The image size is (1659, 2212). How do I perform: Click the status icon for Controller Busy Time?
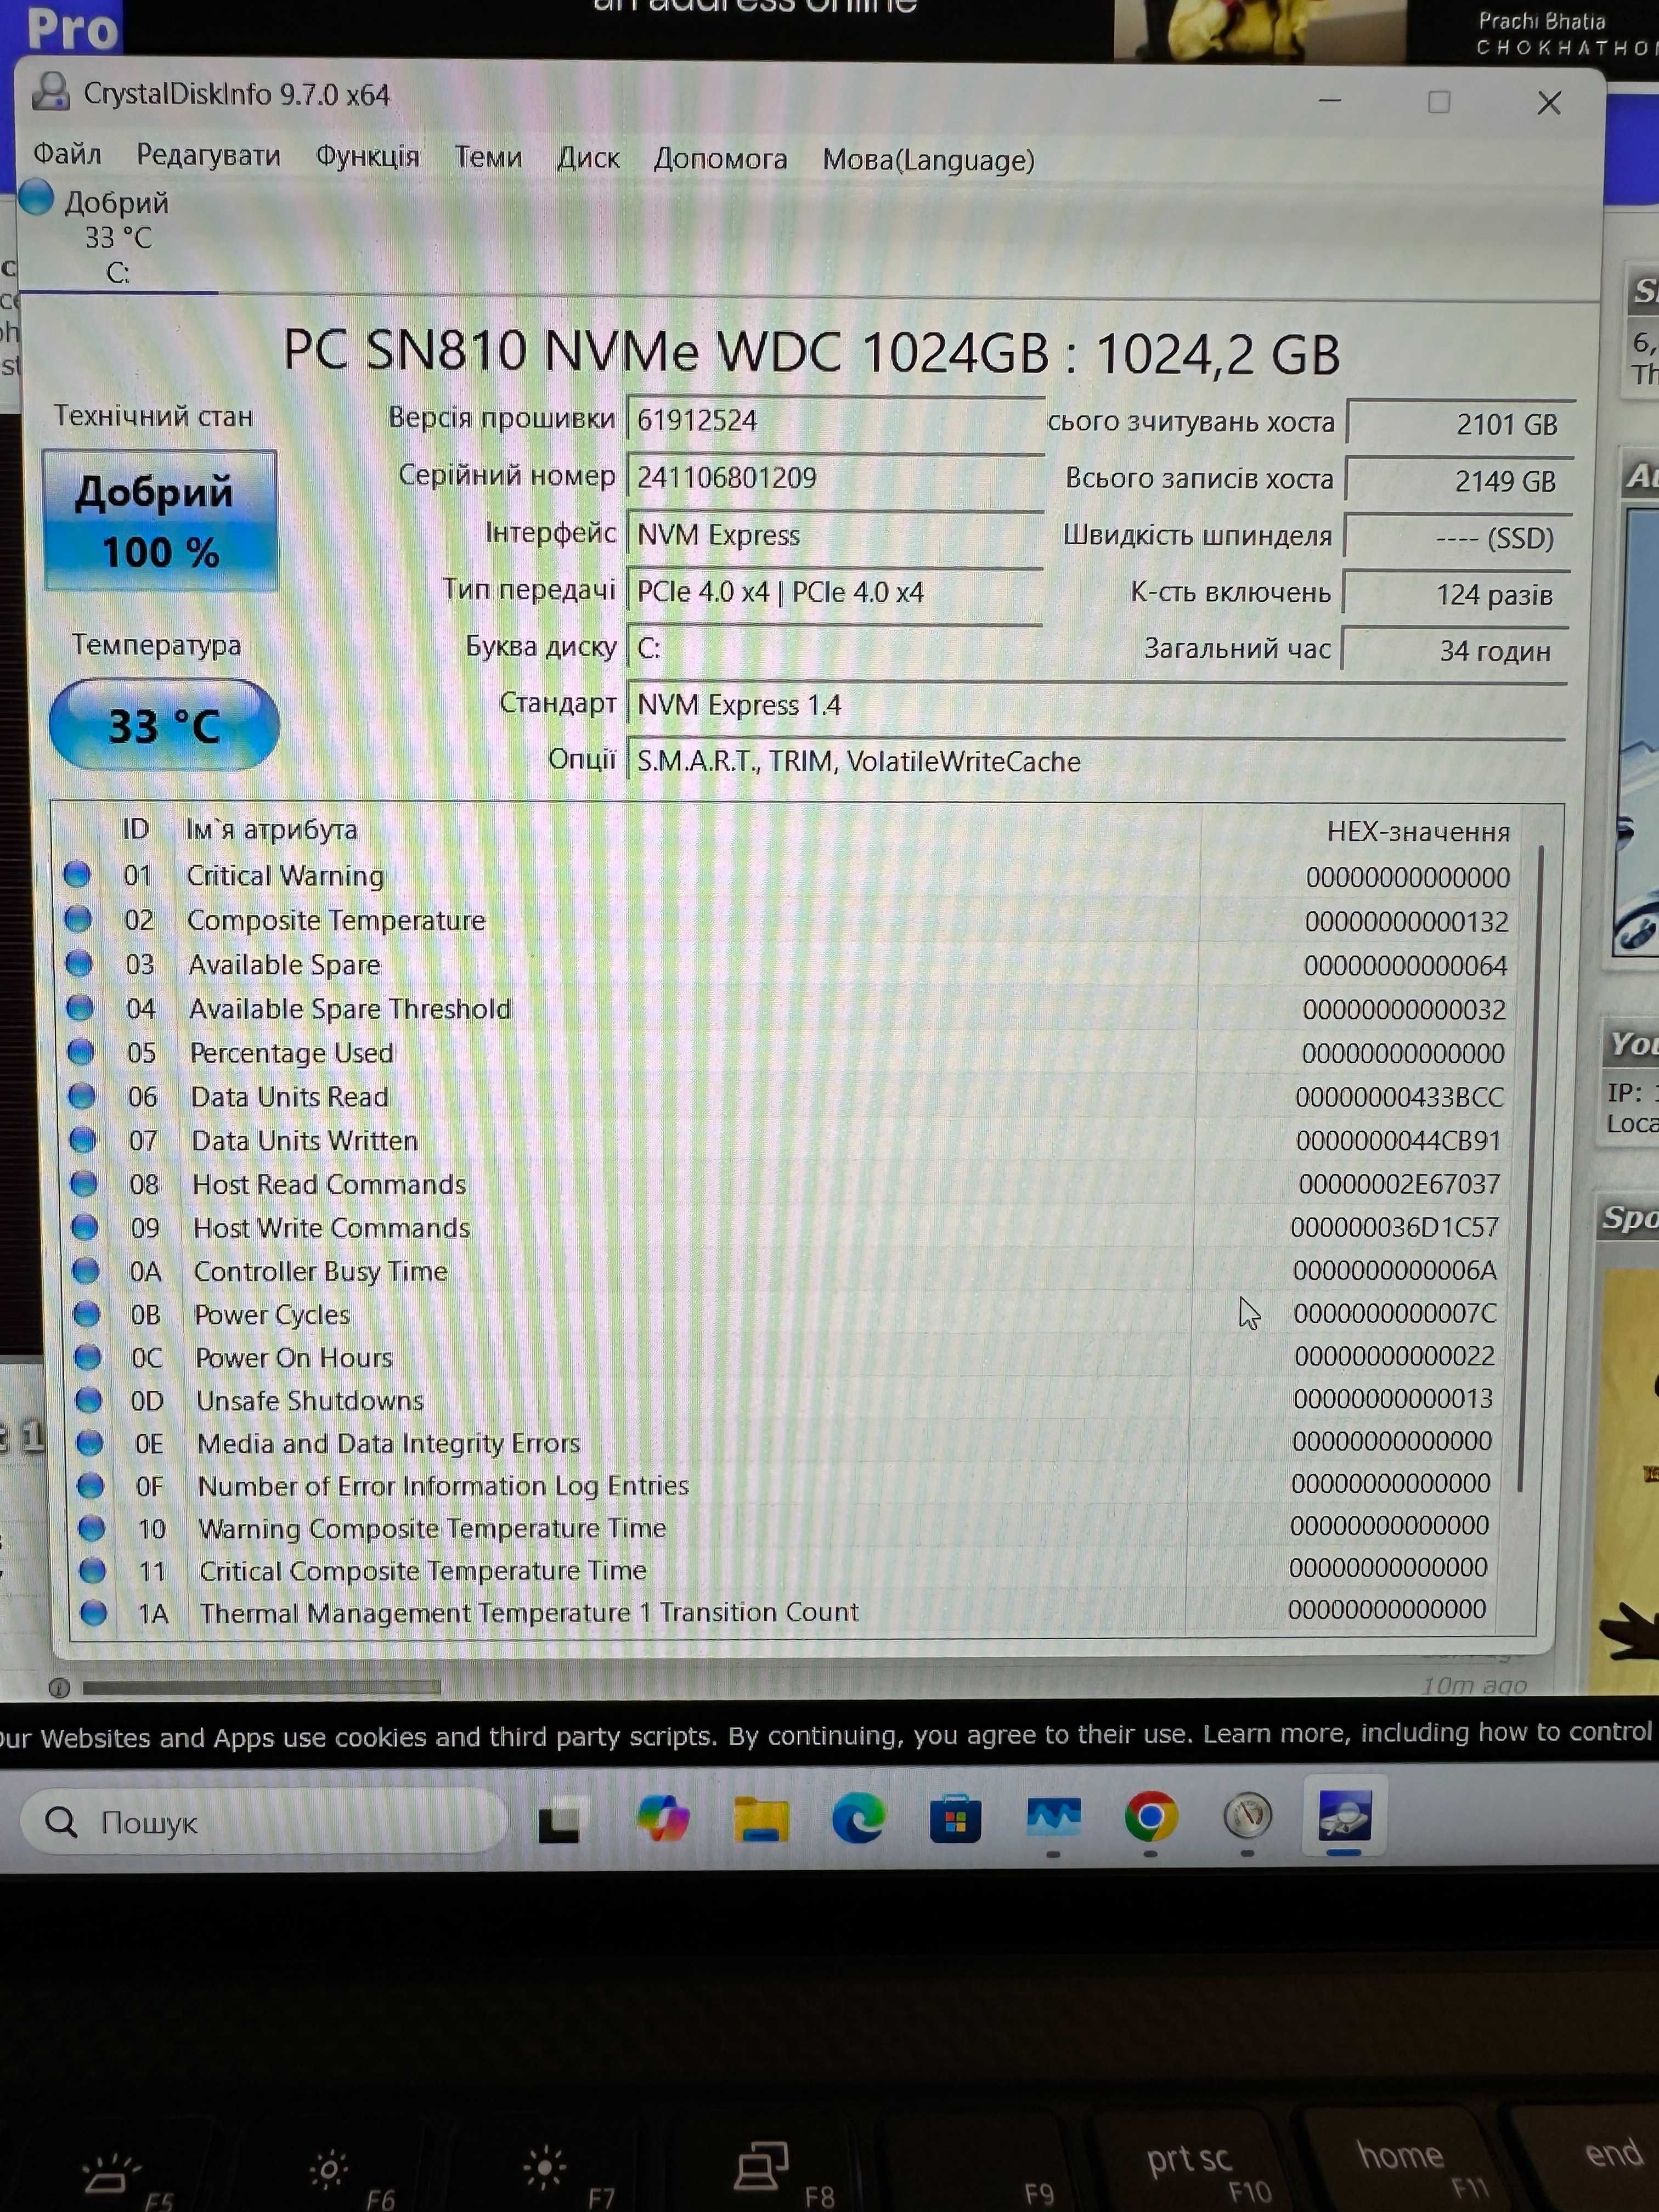point(86,1270)
